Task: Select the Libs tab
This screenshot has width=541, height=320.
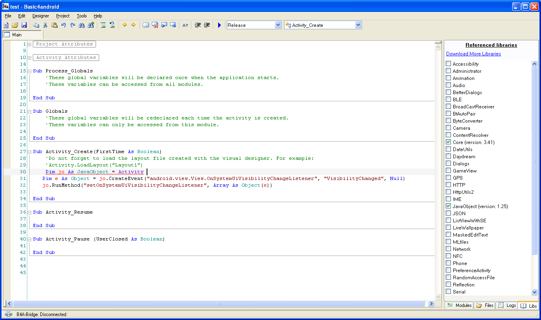Action: pyautogui.click(x=528, y=305)
